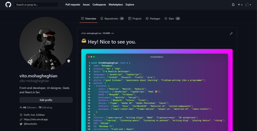The width and height of the screenshot is (257, 131).
Task: Click the moreDetails.ts filename title
Action: [x=157, y=57]
